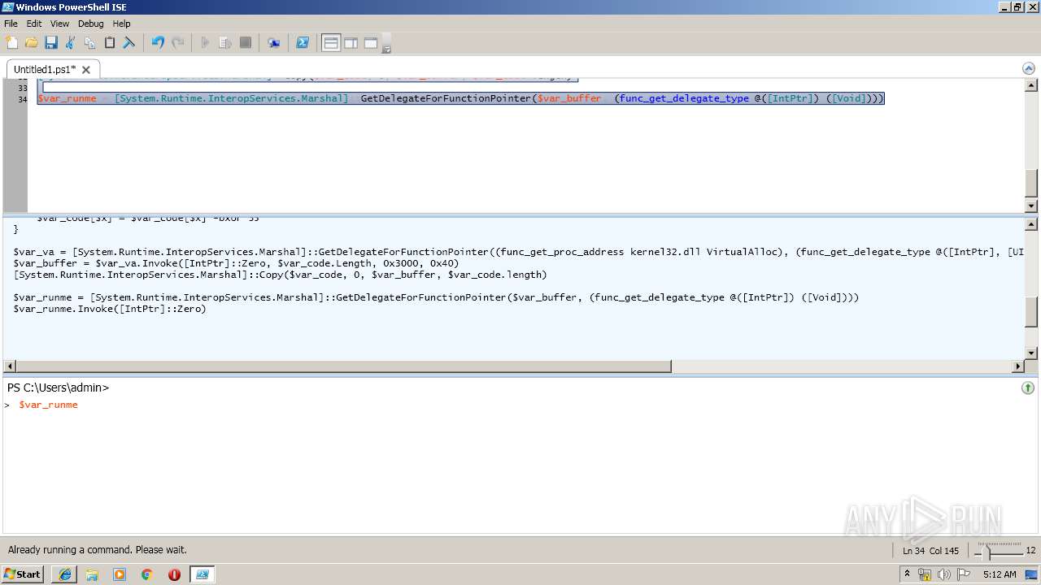Click func_get_delegate_type on script line 34

[x=684, y=98]
